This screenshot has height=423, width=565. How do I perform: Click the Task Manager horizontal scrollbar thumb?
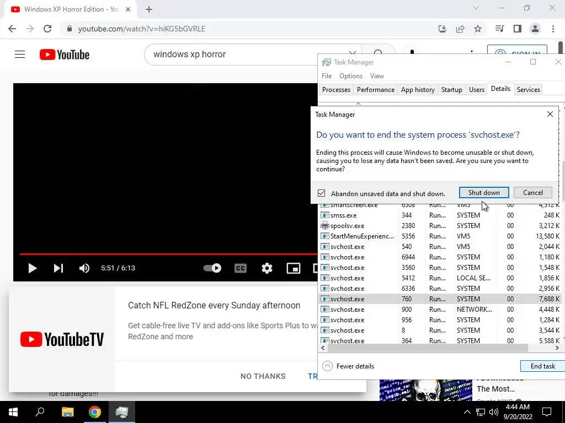[x=428, y=348]
